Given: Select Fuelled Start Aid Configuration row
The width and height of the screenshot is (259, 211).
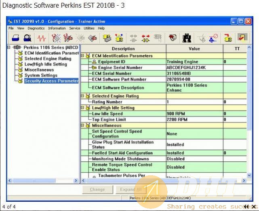Looking at the screenshot, I should click(164, 153).
